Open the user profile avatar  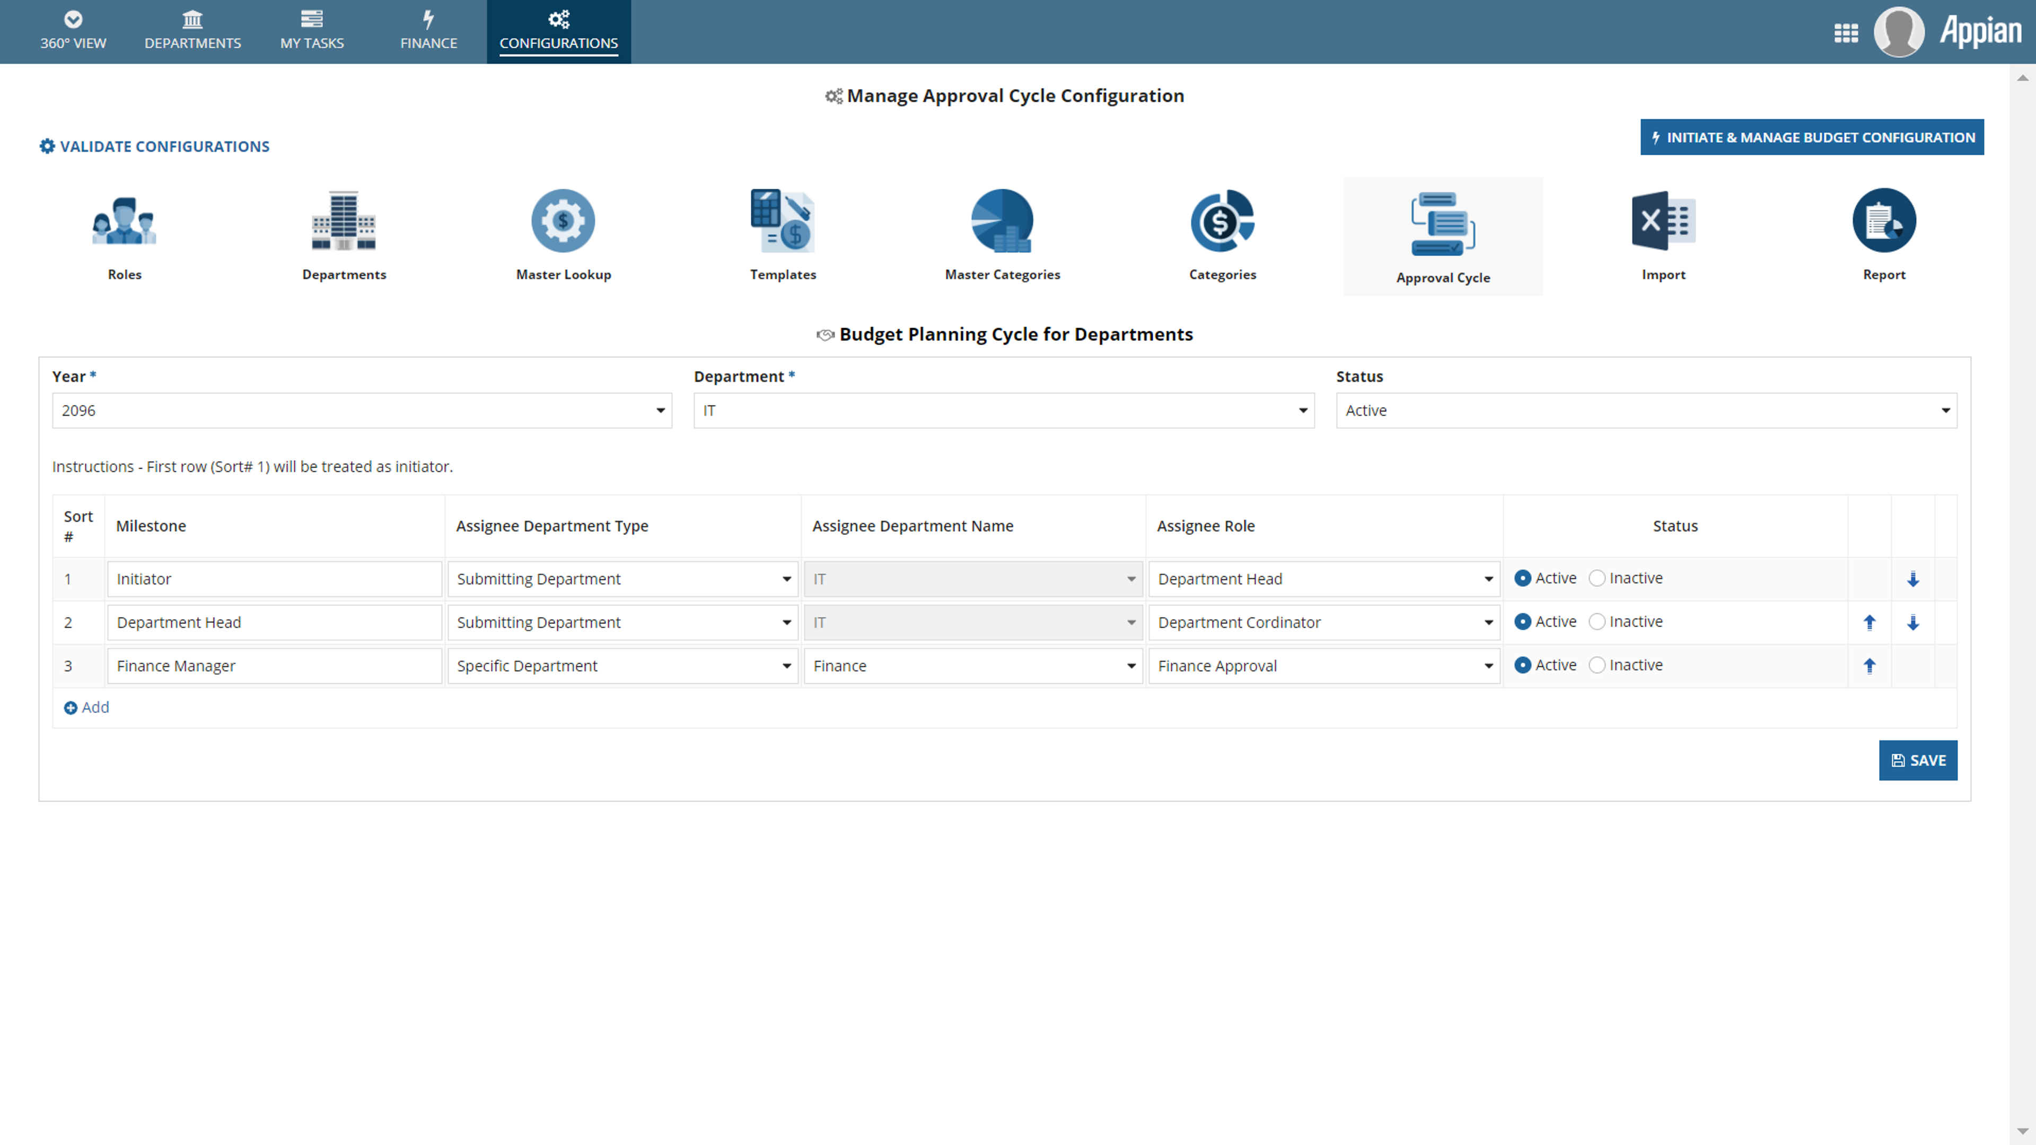pyautogui.click(x=1899, y=32)
